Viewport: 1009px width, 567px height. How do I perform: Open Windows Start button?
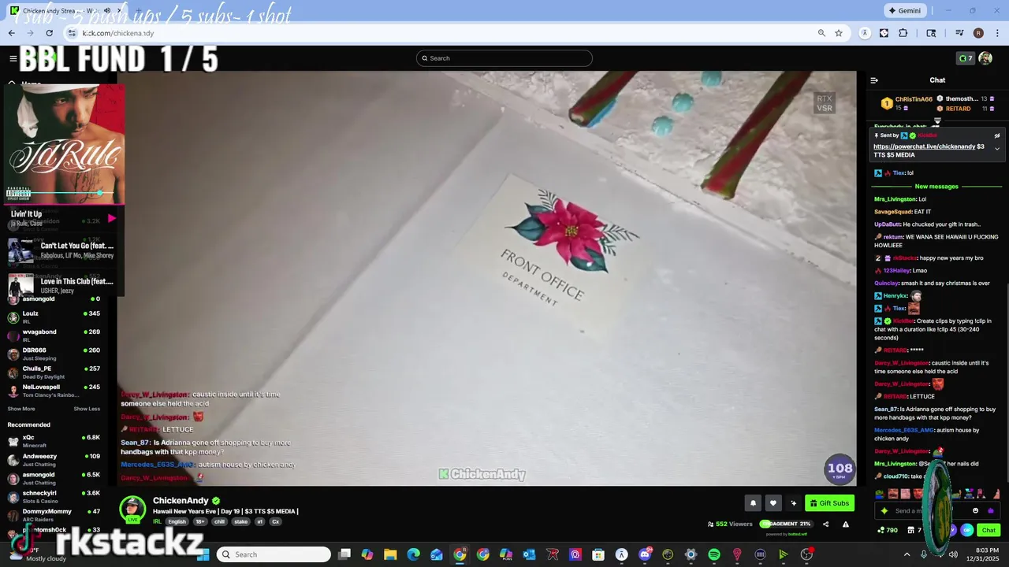[203, 554]
